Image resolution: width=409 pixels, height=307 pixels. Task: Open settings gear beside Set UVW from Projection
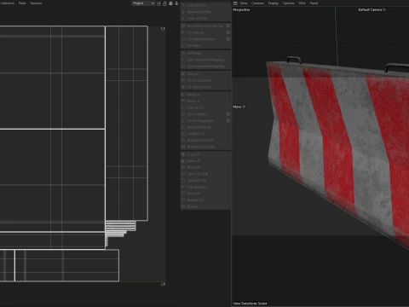[228, 26]
